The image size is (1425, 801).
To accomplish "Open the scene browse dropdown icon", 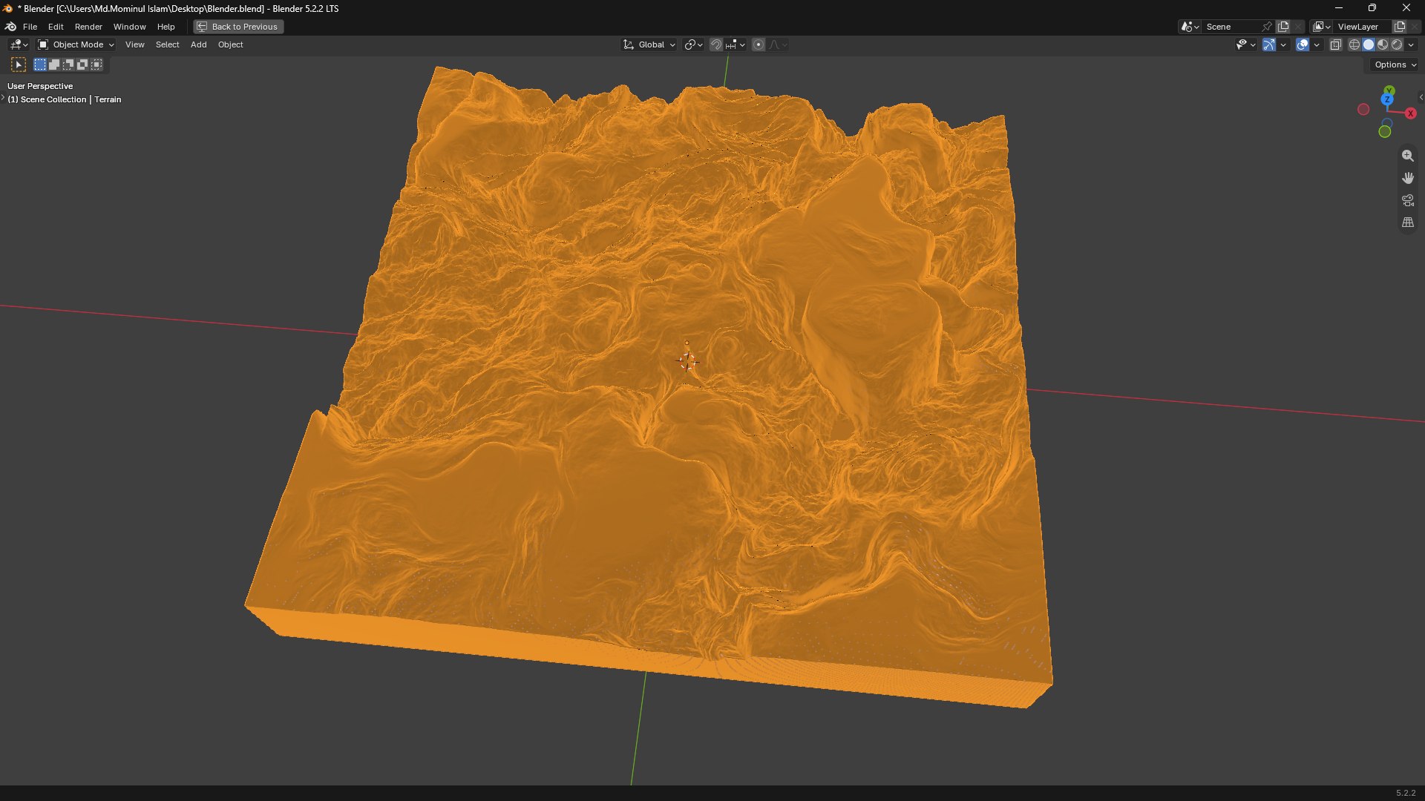I will tap(1190, 27).
